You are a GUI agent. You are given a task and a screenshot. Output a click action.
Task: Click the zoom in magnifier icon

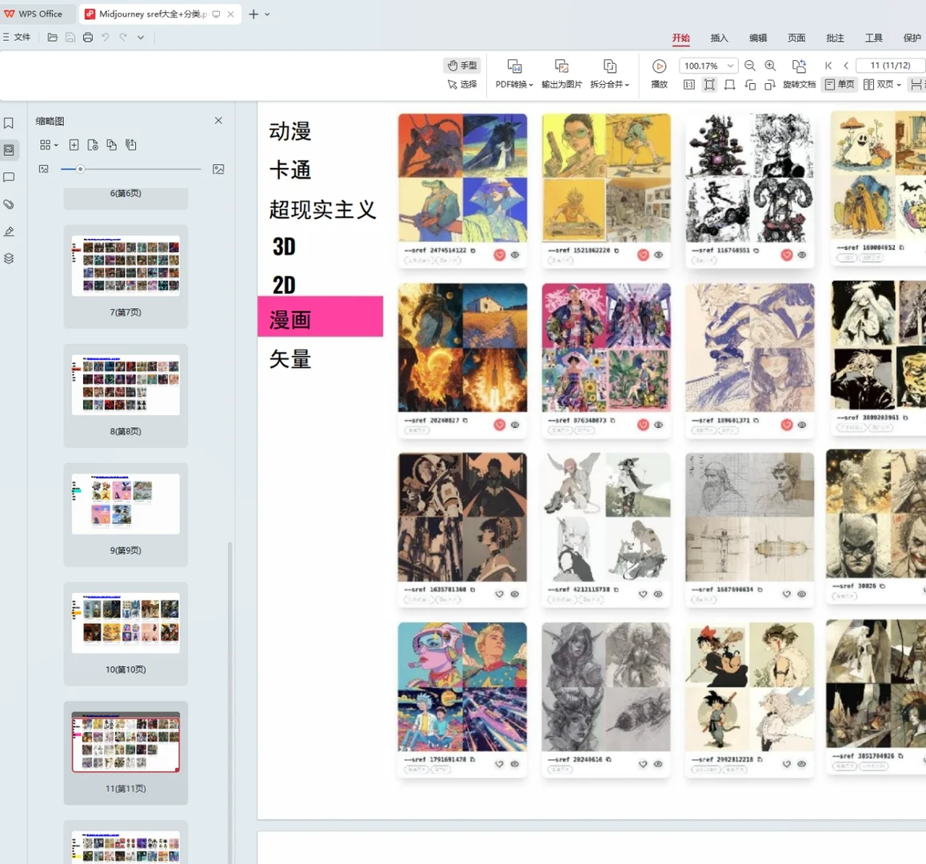[770, 66]
